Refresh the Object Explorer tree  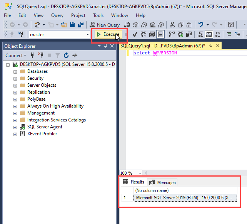pyautogui.click(x=66, y=55)
